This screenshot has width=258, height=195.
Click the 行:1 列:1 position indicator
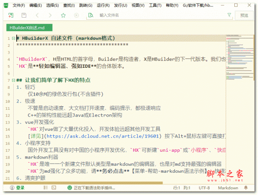pyautogui.click(x=181, y=188)
